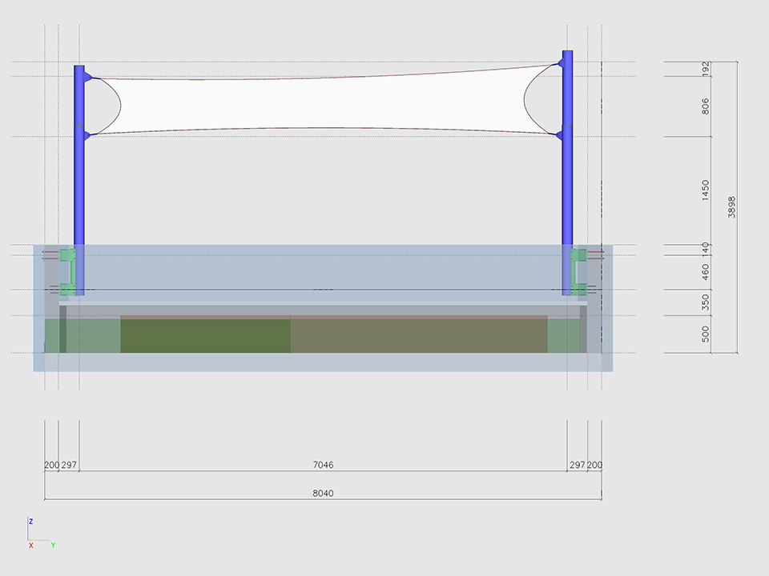This screenshot has width=769, height=576.
Task: Click the 192 dimension at top right
Action: (x=705, y=69)
